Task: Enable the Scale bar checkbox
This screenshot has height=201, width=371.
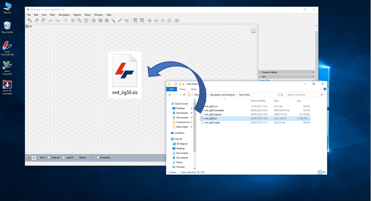Action: click(x=49, y=158)
